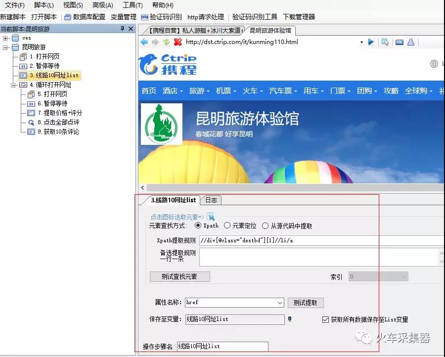Click the element selection tool icon in browser bar
Image resolution: width=445 pixels, height=357 pixels.
pyautogui.click(x=385, y=42)
